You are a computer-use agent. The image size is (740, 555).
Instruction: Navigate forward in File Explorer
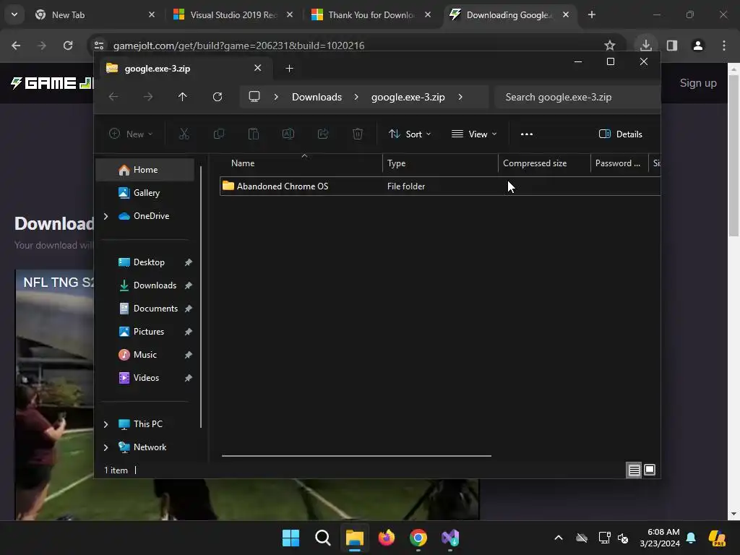(x=148, y=97)
